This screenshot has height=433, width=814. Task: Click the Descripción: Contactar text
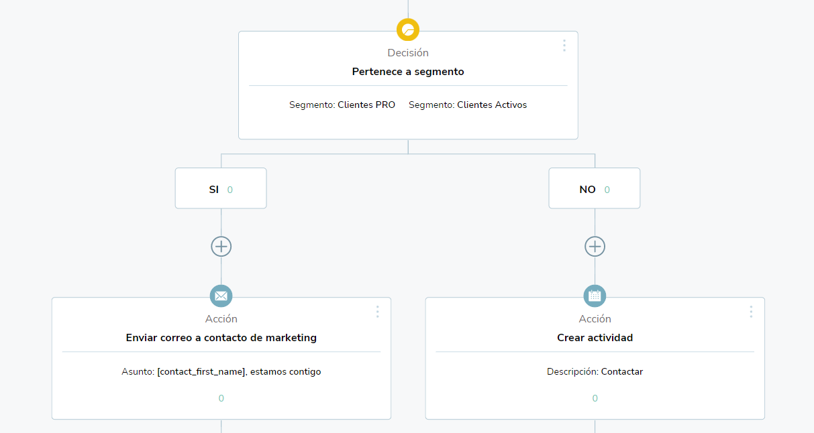click(x=595, y=371)
